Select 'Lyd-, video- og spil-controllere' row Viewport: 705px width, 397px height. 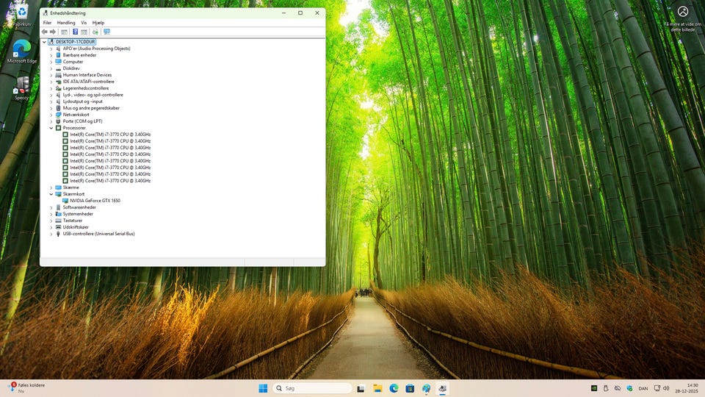(x=93, y=95)
